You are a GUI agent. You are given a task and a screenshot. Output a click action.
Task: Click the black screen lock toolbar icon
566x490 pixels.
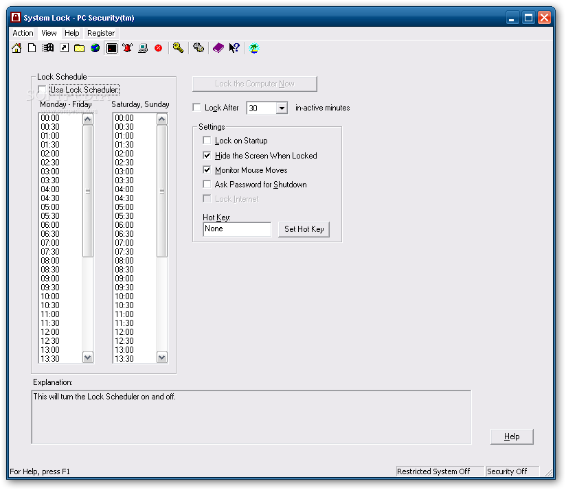112,48
